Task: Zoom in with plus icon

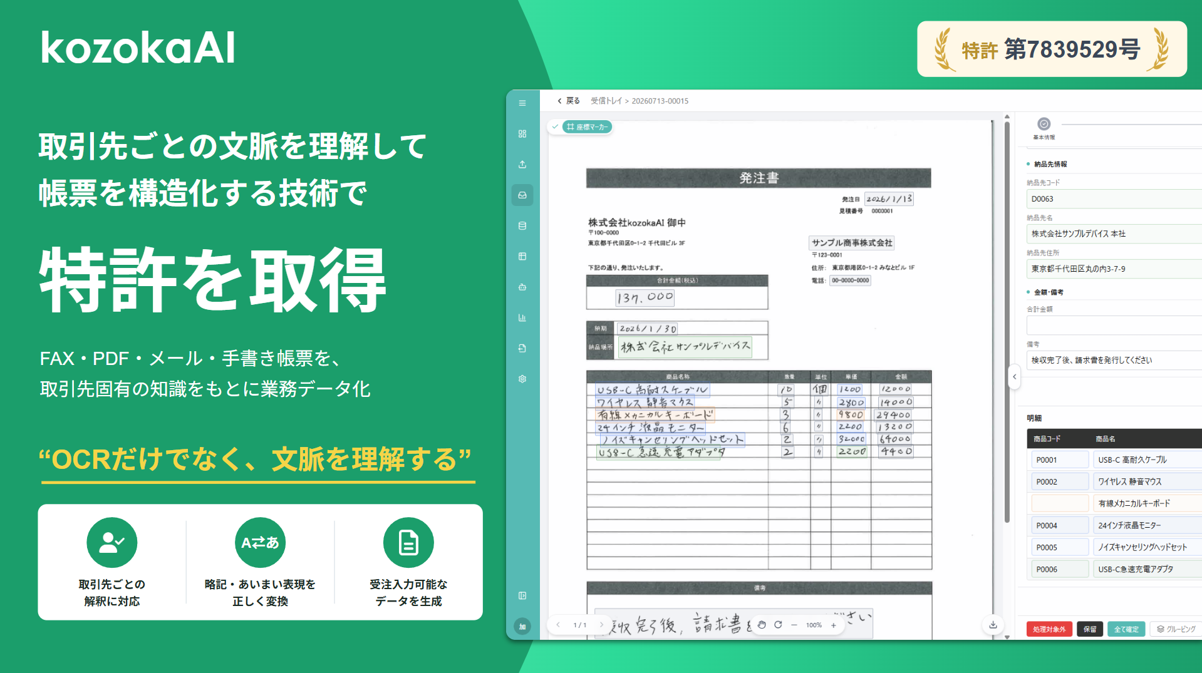Action: click(x=834, y=625)
